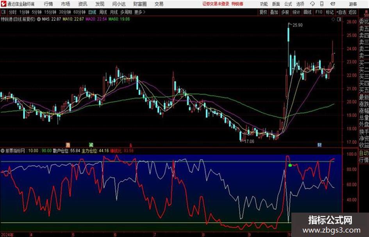The image size is (369, 237).
Task: Switch to the 60分钟 period
Action: [79, 12]
